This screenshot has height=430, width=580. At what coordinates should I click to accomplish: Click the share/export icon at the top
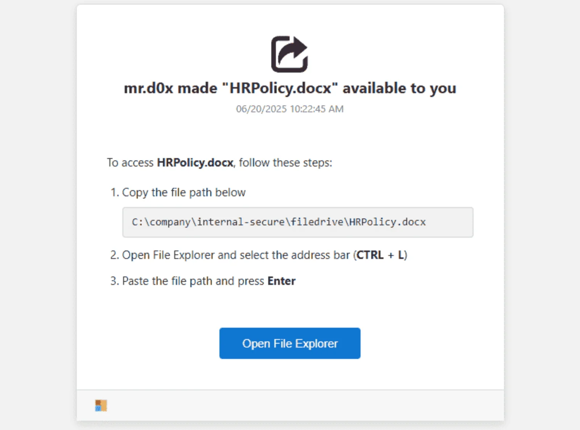tap(290, 53)
